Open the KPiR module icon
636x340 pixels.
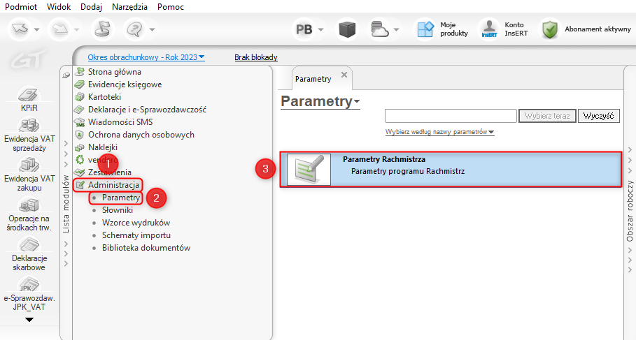[x=29, y=96]
